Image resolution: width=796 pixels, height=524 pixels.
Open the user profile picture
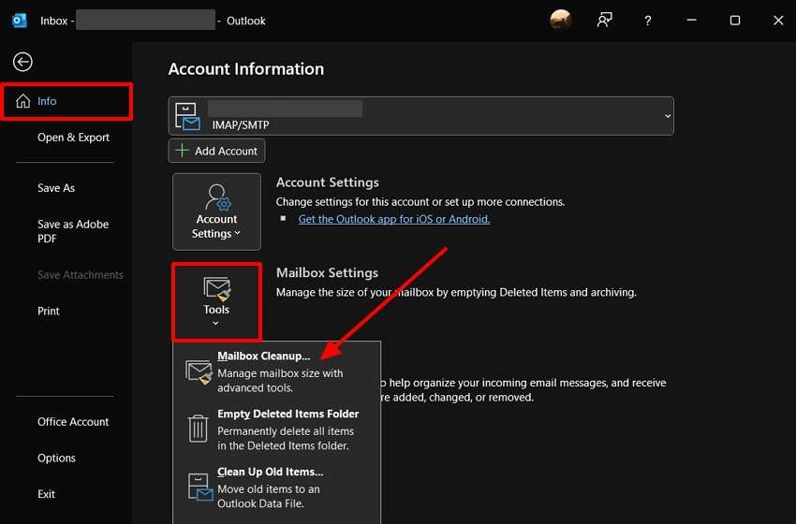point(560,21)
